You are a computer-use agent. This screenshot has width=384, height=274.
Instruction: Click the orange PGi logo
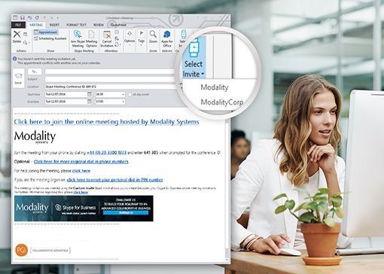click(x=22, y=250)
